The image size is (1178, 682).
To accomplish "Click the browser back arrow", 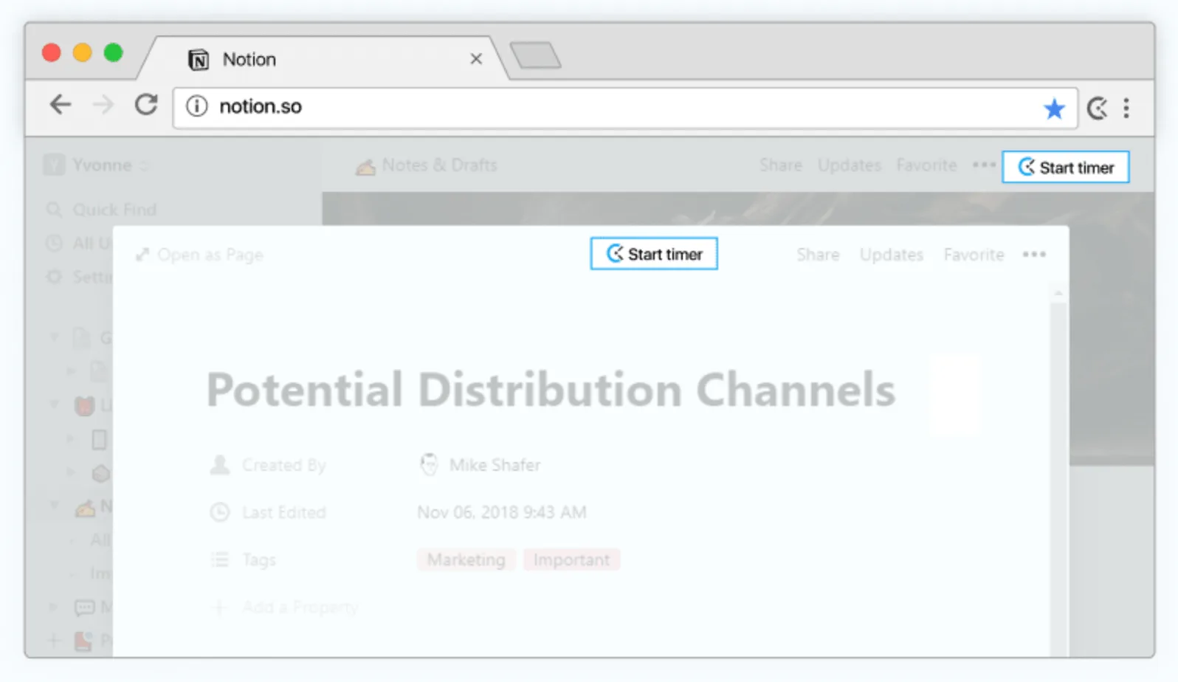I will [61, 106].
